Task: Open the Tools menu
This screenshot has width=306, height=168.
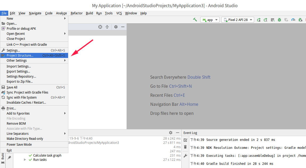Action: pos(109,13)
